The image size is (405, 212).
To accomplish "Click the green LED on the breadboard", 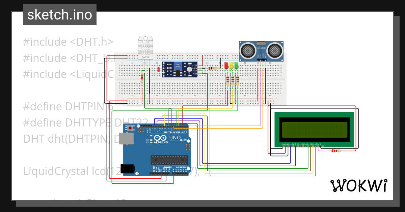I will click(x=237, y=66).
